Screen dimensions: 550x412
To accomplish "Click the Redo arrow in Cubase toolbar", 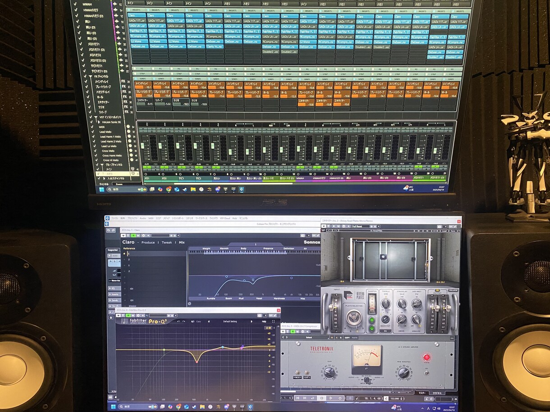I will [114, 231].
